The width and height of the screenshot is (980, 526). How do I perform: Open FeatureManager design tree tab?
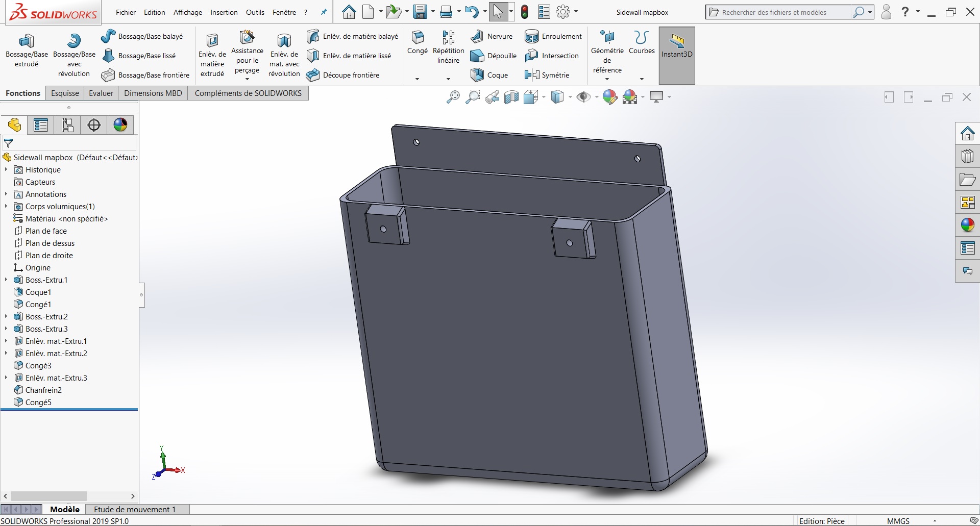pos(14,125)
